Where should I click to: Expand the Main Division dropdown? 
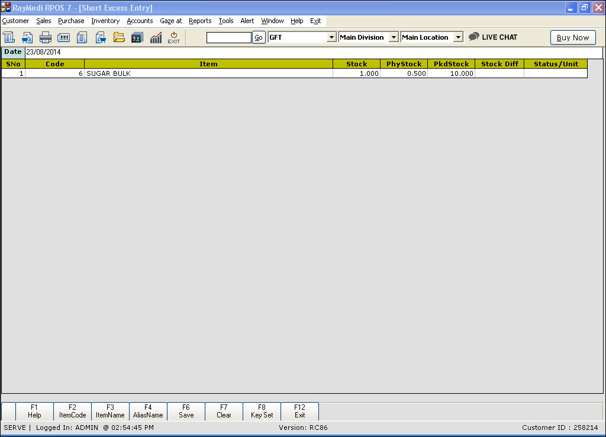pyautogui.click(x=394, y=37)
